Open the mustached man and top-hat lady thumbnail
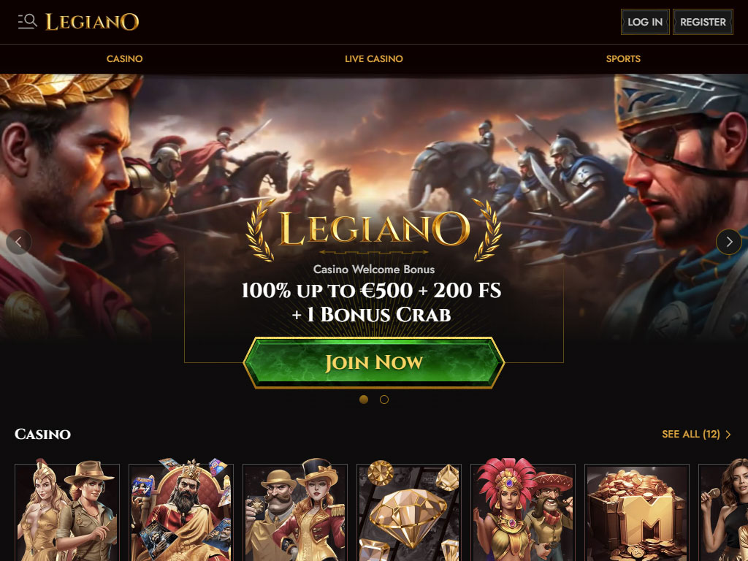 tap(295, 511)
